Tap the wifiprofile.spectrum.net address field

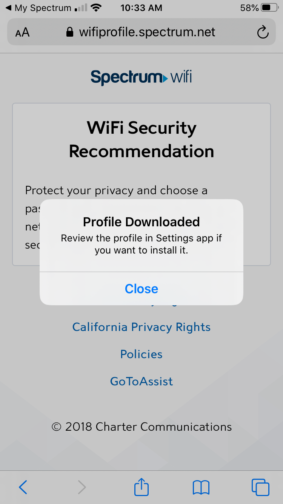pyautogui.click(x=147, y=32)
